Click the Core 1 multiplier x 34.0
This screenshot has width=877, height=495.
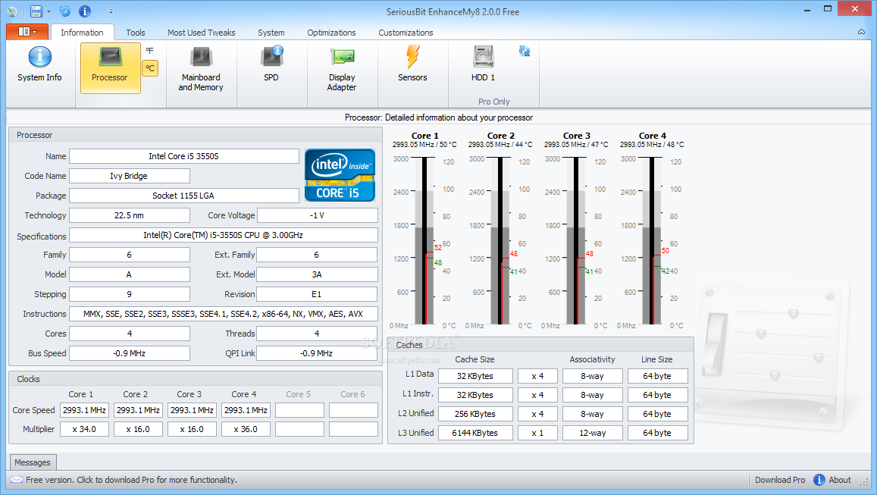(x=84, y=429)
